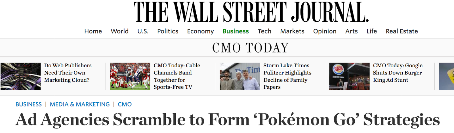
Task: Read 'Do Web Publishers Need Their Own Marketing Cloud?'
Action: 68,73
